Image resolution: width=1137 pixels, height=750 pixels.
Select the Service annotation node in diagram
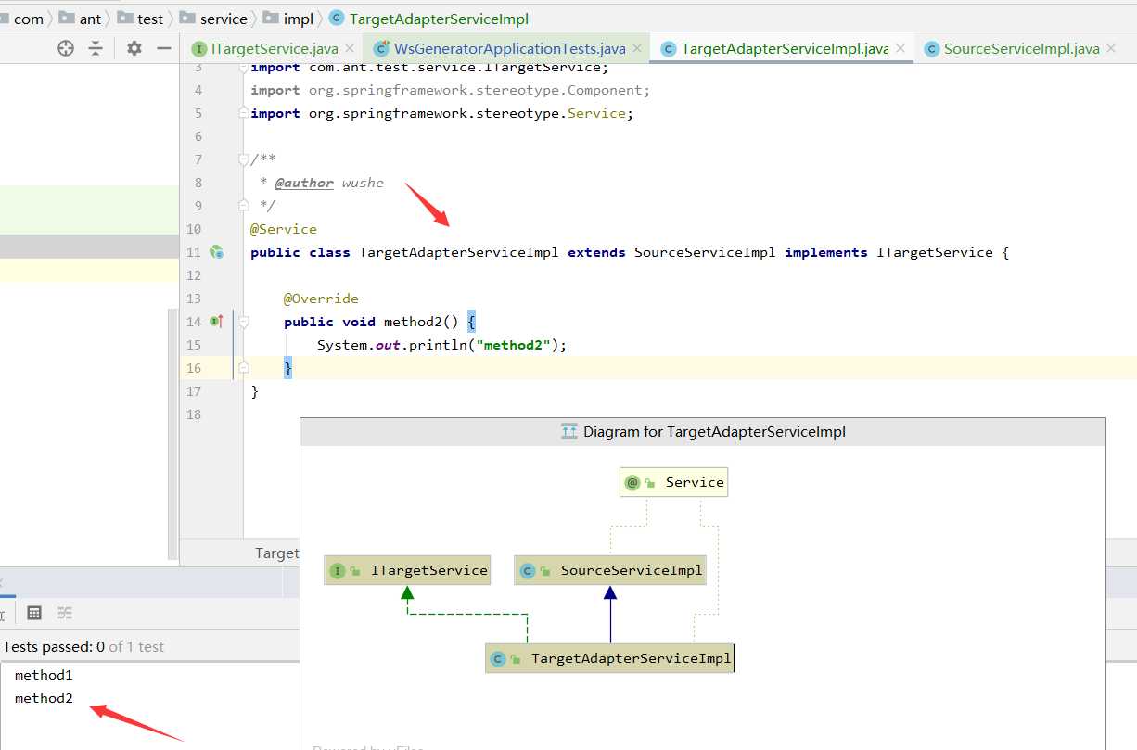(674, 482)
